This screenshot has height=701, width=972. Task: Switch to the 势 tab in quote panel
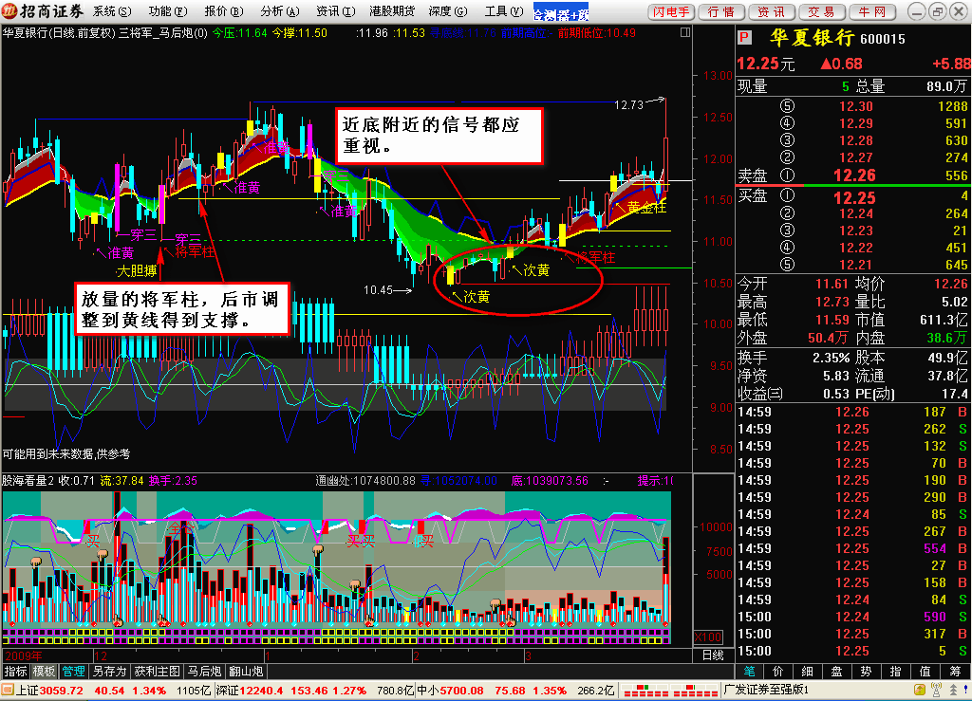[x=866, y=672]
